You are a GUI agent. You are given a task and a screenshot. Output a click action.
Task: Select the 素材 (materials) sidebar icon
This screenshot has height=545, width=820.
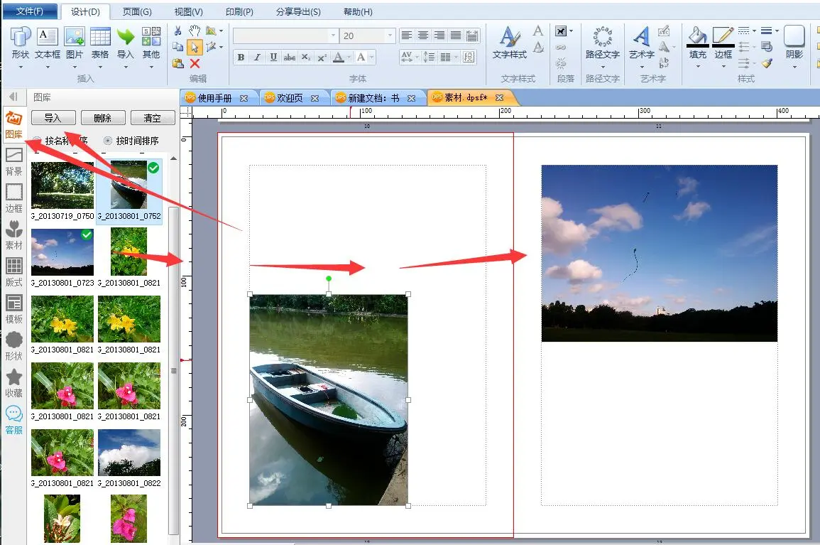click(x=13, y=234)
